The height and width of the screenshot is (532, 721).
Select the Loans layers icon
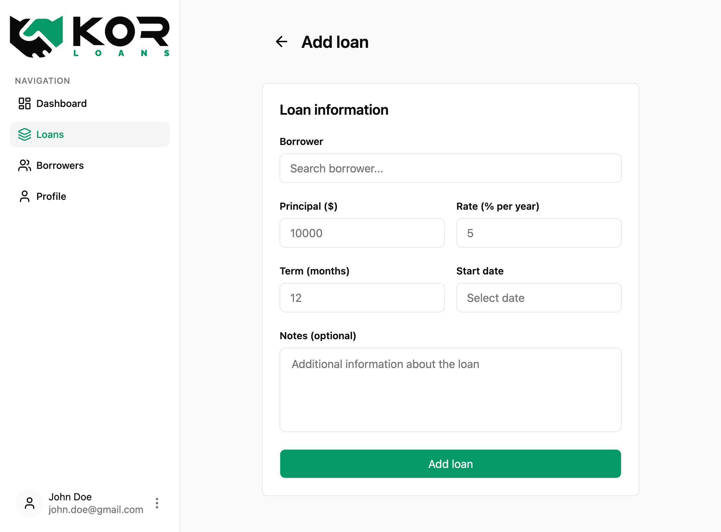tap(24, 134)
